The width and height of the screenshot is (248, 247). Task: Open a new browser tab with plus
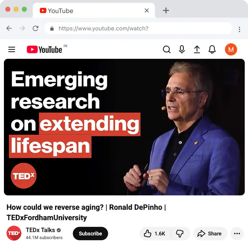(x=166, y=10)
